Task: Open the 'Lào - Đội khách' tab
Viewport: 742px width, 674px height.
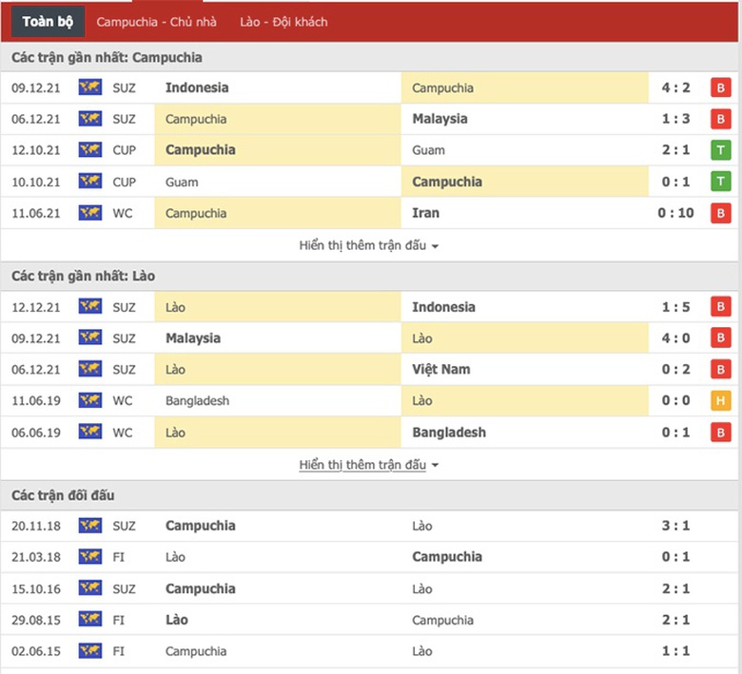Action: (x=283, y=21)
